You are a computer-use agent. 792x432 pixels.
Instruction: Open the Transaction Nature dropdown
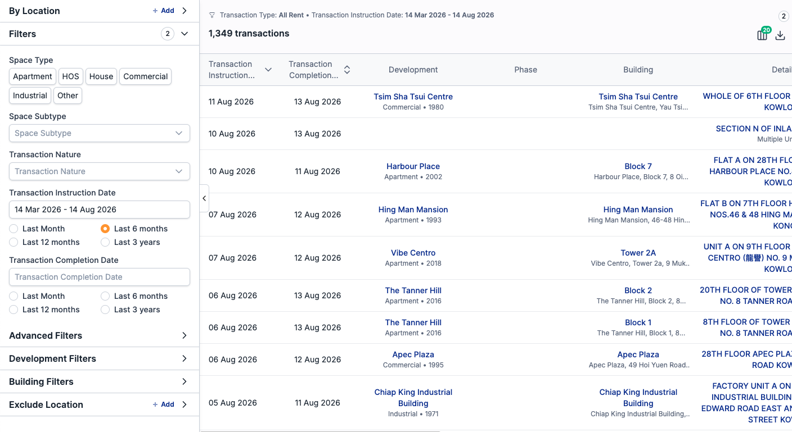click(x=100, y=171)
